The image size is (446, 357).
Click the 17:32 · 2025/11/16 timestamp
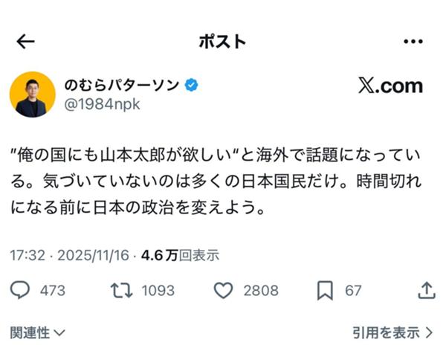69,255
